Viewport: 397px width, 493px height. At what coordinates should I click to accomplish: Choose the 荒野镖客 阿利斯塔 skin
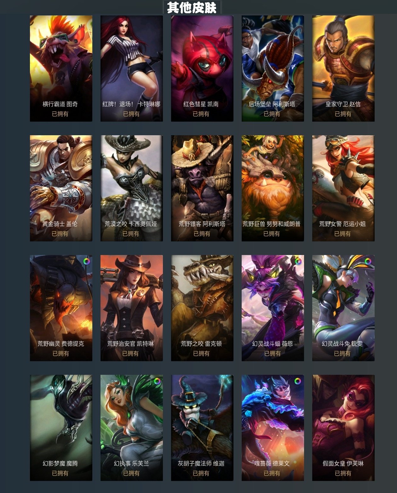[x=202, y=188]
